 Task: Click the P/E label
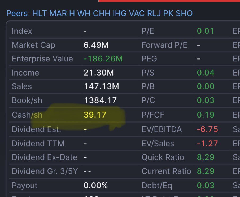[148, 31]
